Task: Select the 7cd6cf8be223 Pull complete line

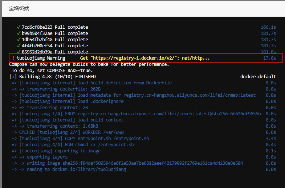Action: click(x=55, y=27)
